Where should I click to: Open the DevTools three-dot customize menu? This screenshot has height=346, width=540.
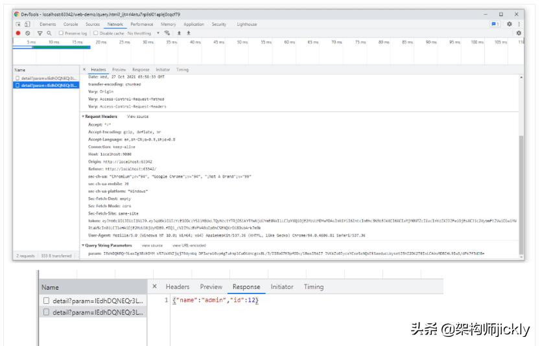coord(519,24)
